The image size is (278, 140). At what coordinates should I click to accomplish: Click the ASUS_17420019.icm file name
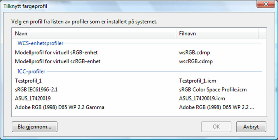[x=202, y=98]
